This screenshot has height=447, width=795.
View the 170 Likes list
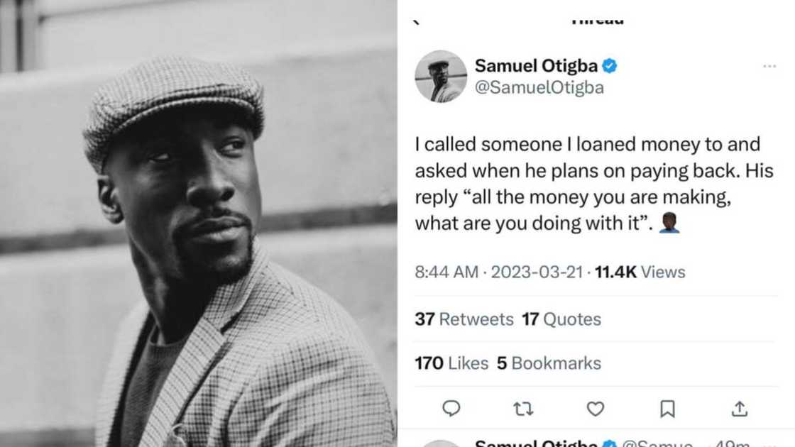click(x=451, y=363)
